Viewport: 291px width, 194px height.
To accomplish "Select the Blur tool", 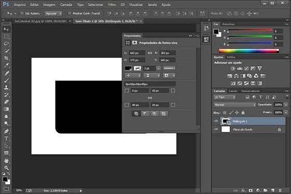I will pyautogui.click(x=6, y=116).
